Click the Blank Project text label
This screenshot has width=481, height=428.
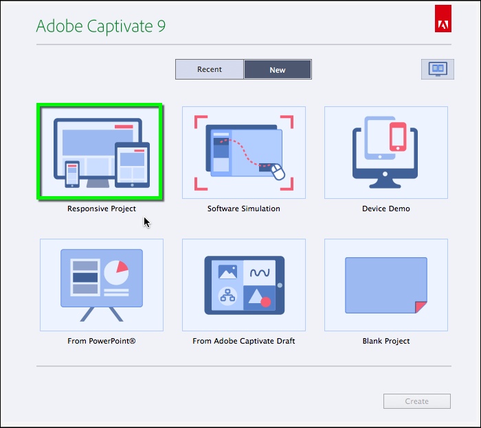point(385,341)
